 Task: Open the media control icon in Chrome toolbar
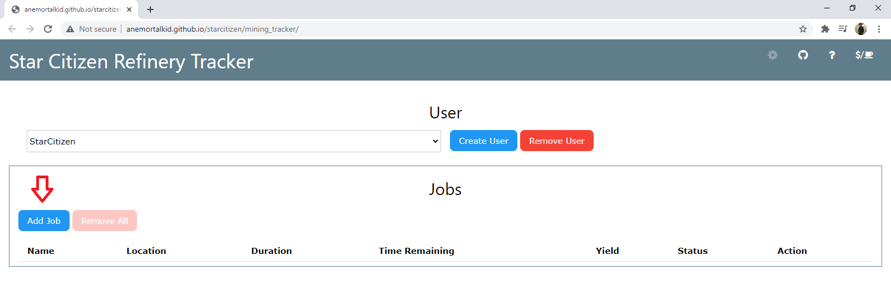pos(843,29)
